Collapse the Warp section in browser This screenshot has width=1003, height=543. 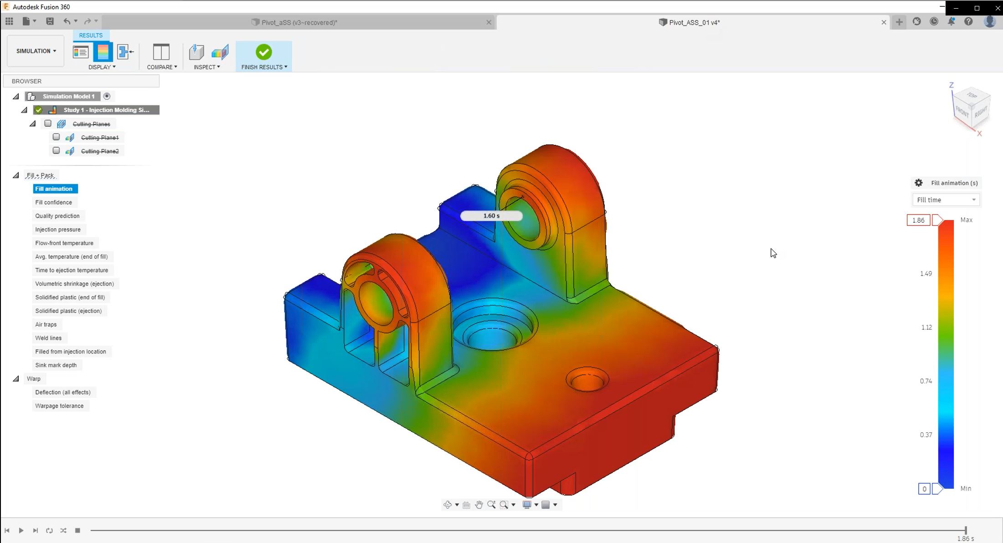pyautogui.click(x=16, y=379)
